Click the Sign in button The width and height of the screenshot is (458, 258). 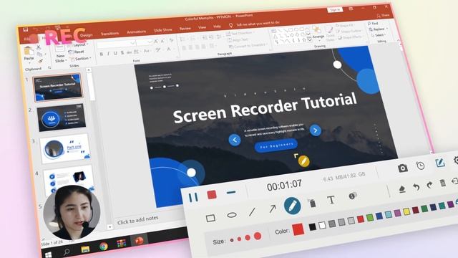[335, 9]
